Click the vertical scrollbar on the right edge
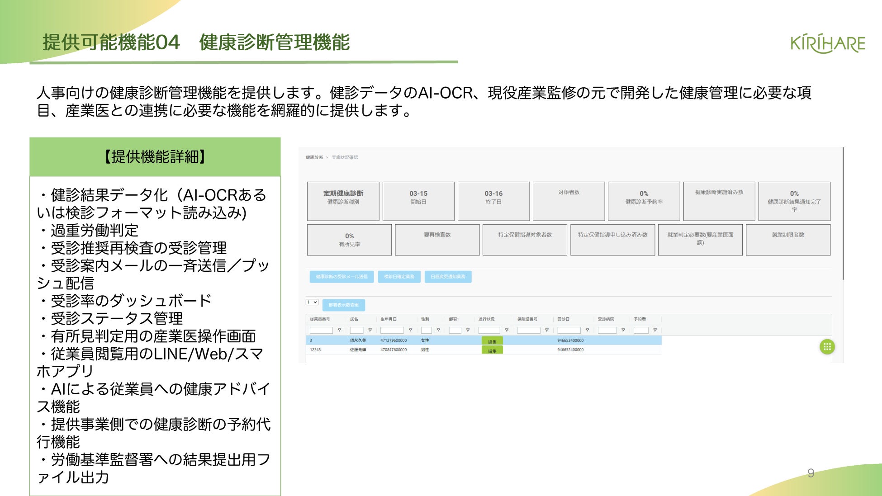 [x=843, y=213]
